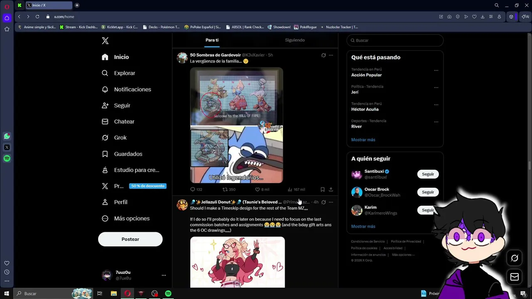532x299 pixels.
Task: Open more options for Acción Popular trend
Action: tap(436, 71)
